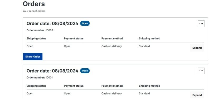This screenshot has height=100, width=214.
Task: Open the three-dot menu for order 10002
Action: click(201, 24)
